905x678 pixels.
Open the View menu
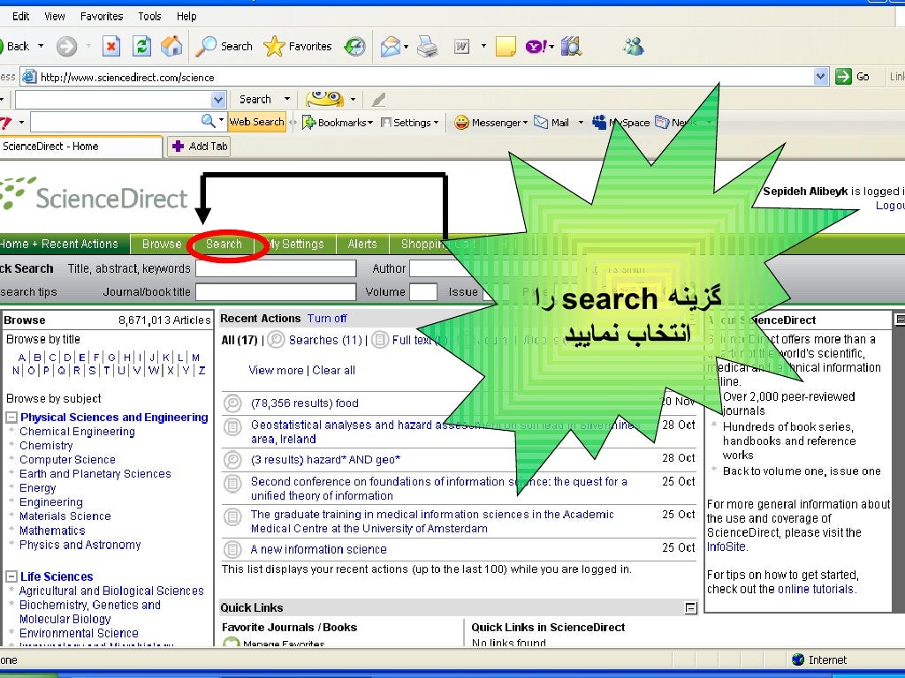pyautogui.click(x=55, y=16)
